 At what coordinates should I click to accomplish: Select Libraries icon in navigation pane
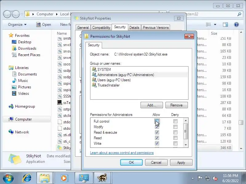click(11, 67)
